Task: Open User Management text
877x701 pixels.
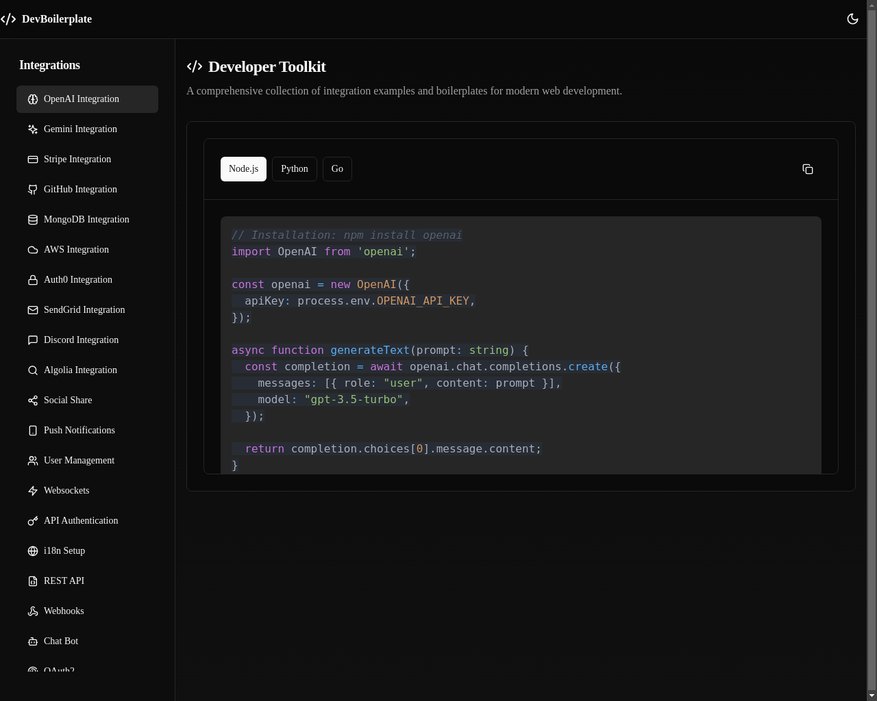Action: coord(79,461)
